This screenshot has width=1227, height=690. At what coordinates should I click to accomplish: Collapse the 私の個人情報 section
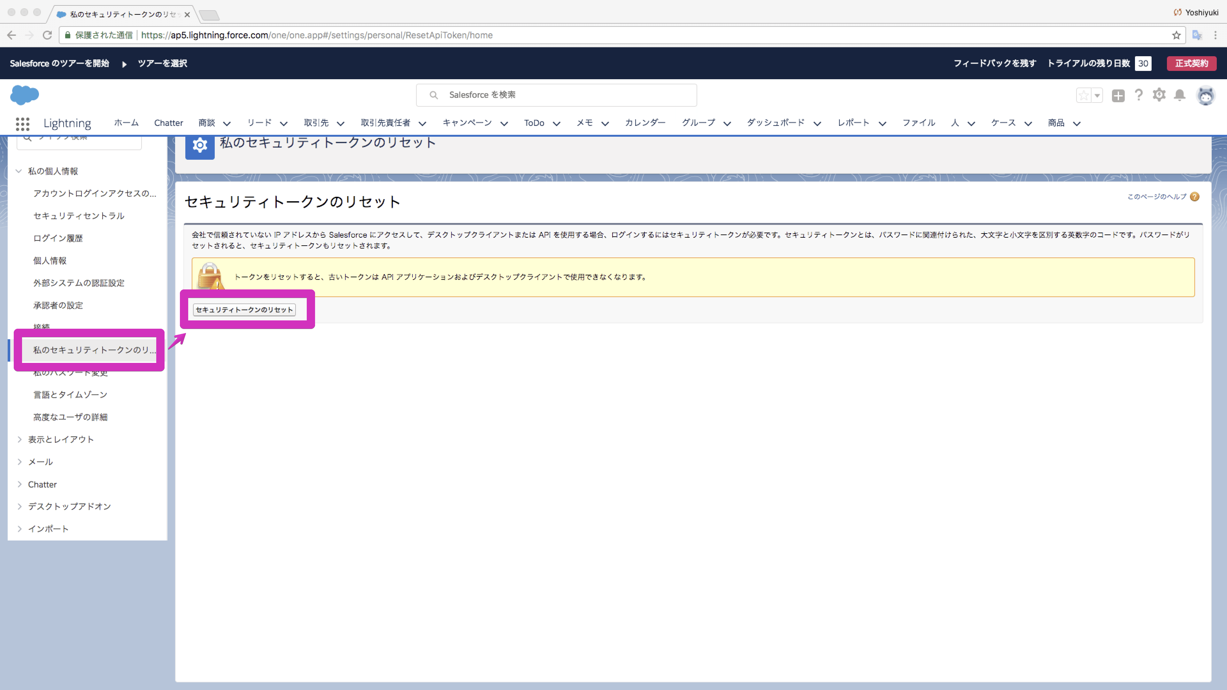tap(19, 171)
